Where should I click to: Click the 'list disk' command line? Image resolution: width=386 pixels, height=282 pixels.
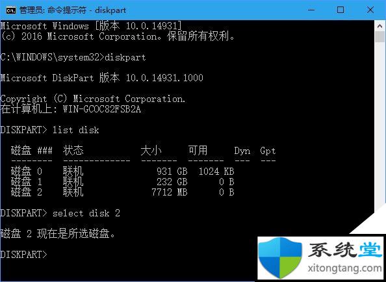pyautogui.click(x=49, y=130)
